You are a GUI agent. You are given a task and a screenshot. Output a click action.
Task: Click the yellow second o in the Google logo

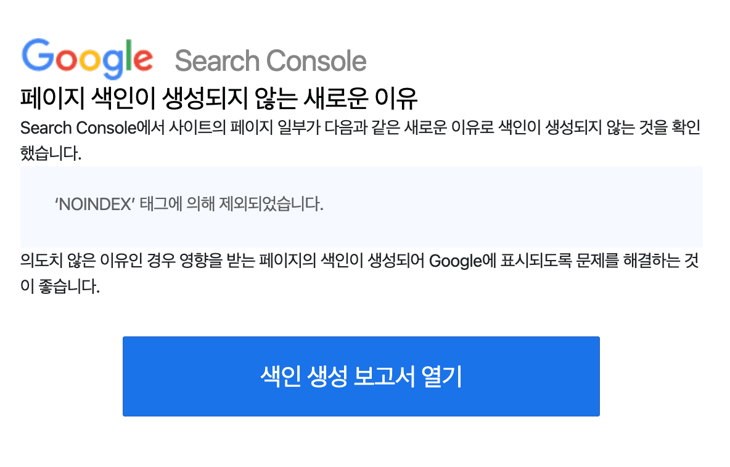(x=89, y=60)
